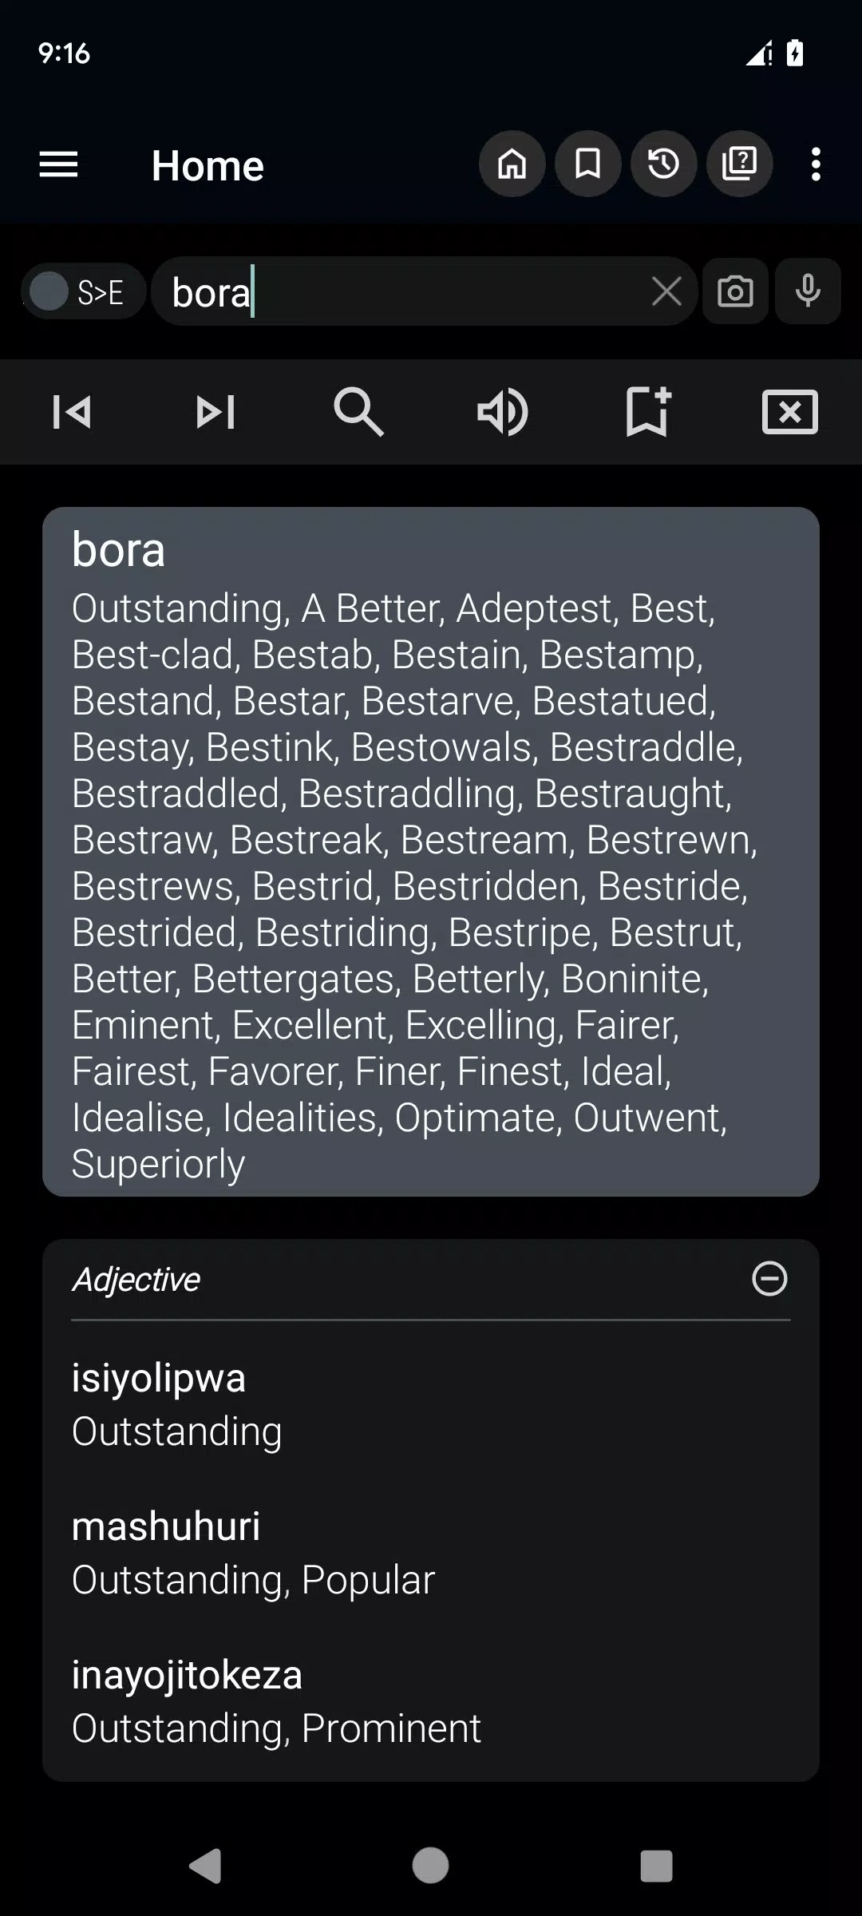Tap the home icon in the toolbar
This screenshot has width=862, height=1916.
coord(512,164)
